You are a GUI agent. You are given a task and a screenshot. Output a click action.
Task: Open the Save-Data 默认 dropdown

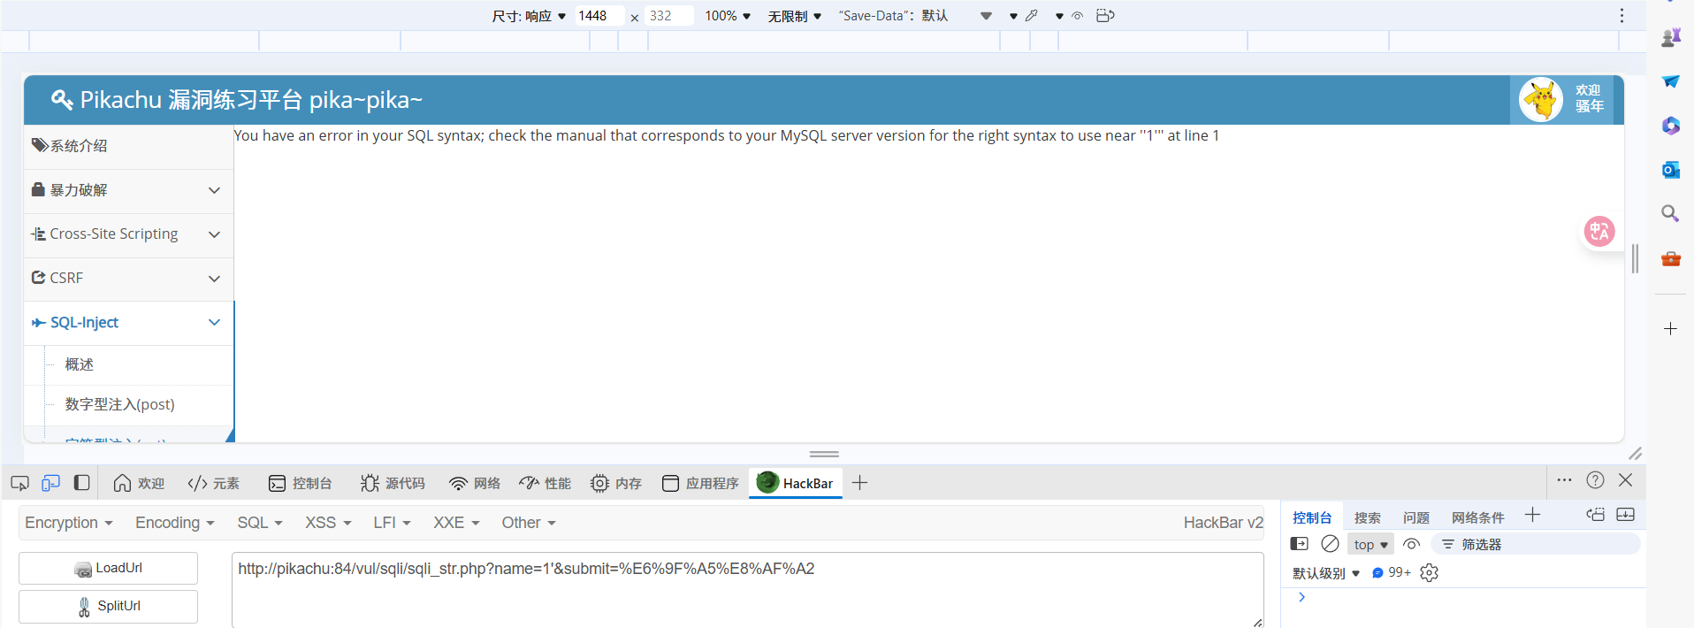pyautogui.click(x=915, y=16)
